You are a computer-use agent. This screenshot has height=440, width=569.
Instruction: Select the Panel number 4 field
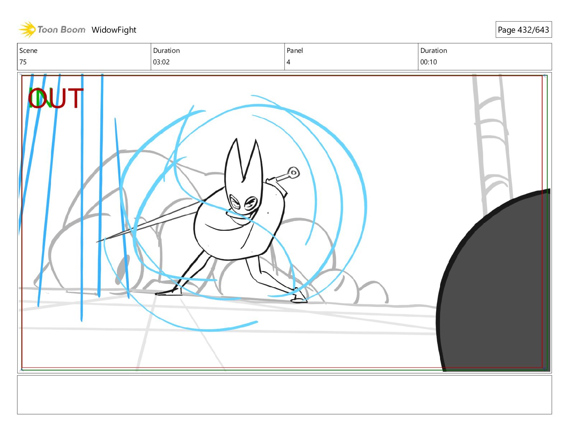288,62
